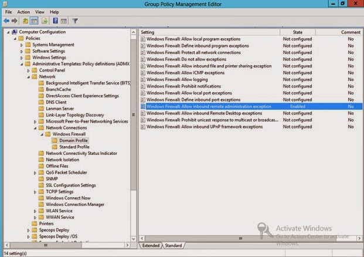Collapse the Windows Firewall tree node
364x257 pixels.
click(42, 134)
